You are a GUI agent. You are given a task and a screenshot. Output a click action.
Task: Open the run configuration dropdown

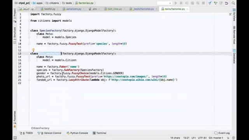(165, 3)
